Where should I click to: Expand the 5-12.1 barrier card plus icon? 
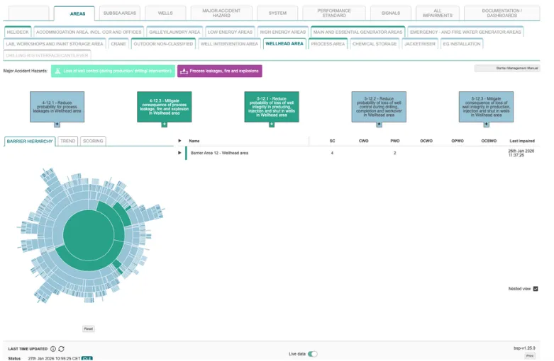point(272,125)
